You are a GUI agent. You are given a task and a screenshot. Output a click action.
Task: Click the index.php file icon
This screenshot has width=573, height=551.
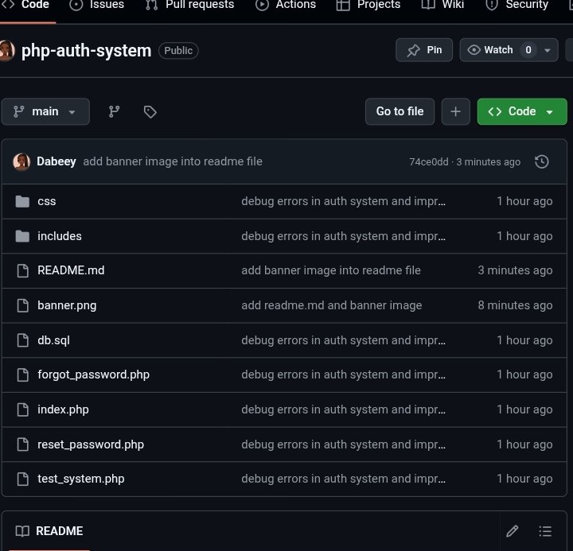22,409
